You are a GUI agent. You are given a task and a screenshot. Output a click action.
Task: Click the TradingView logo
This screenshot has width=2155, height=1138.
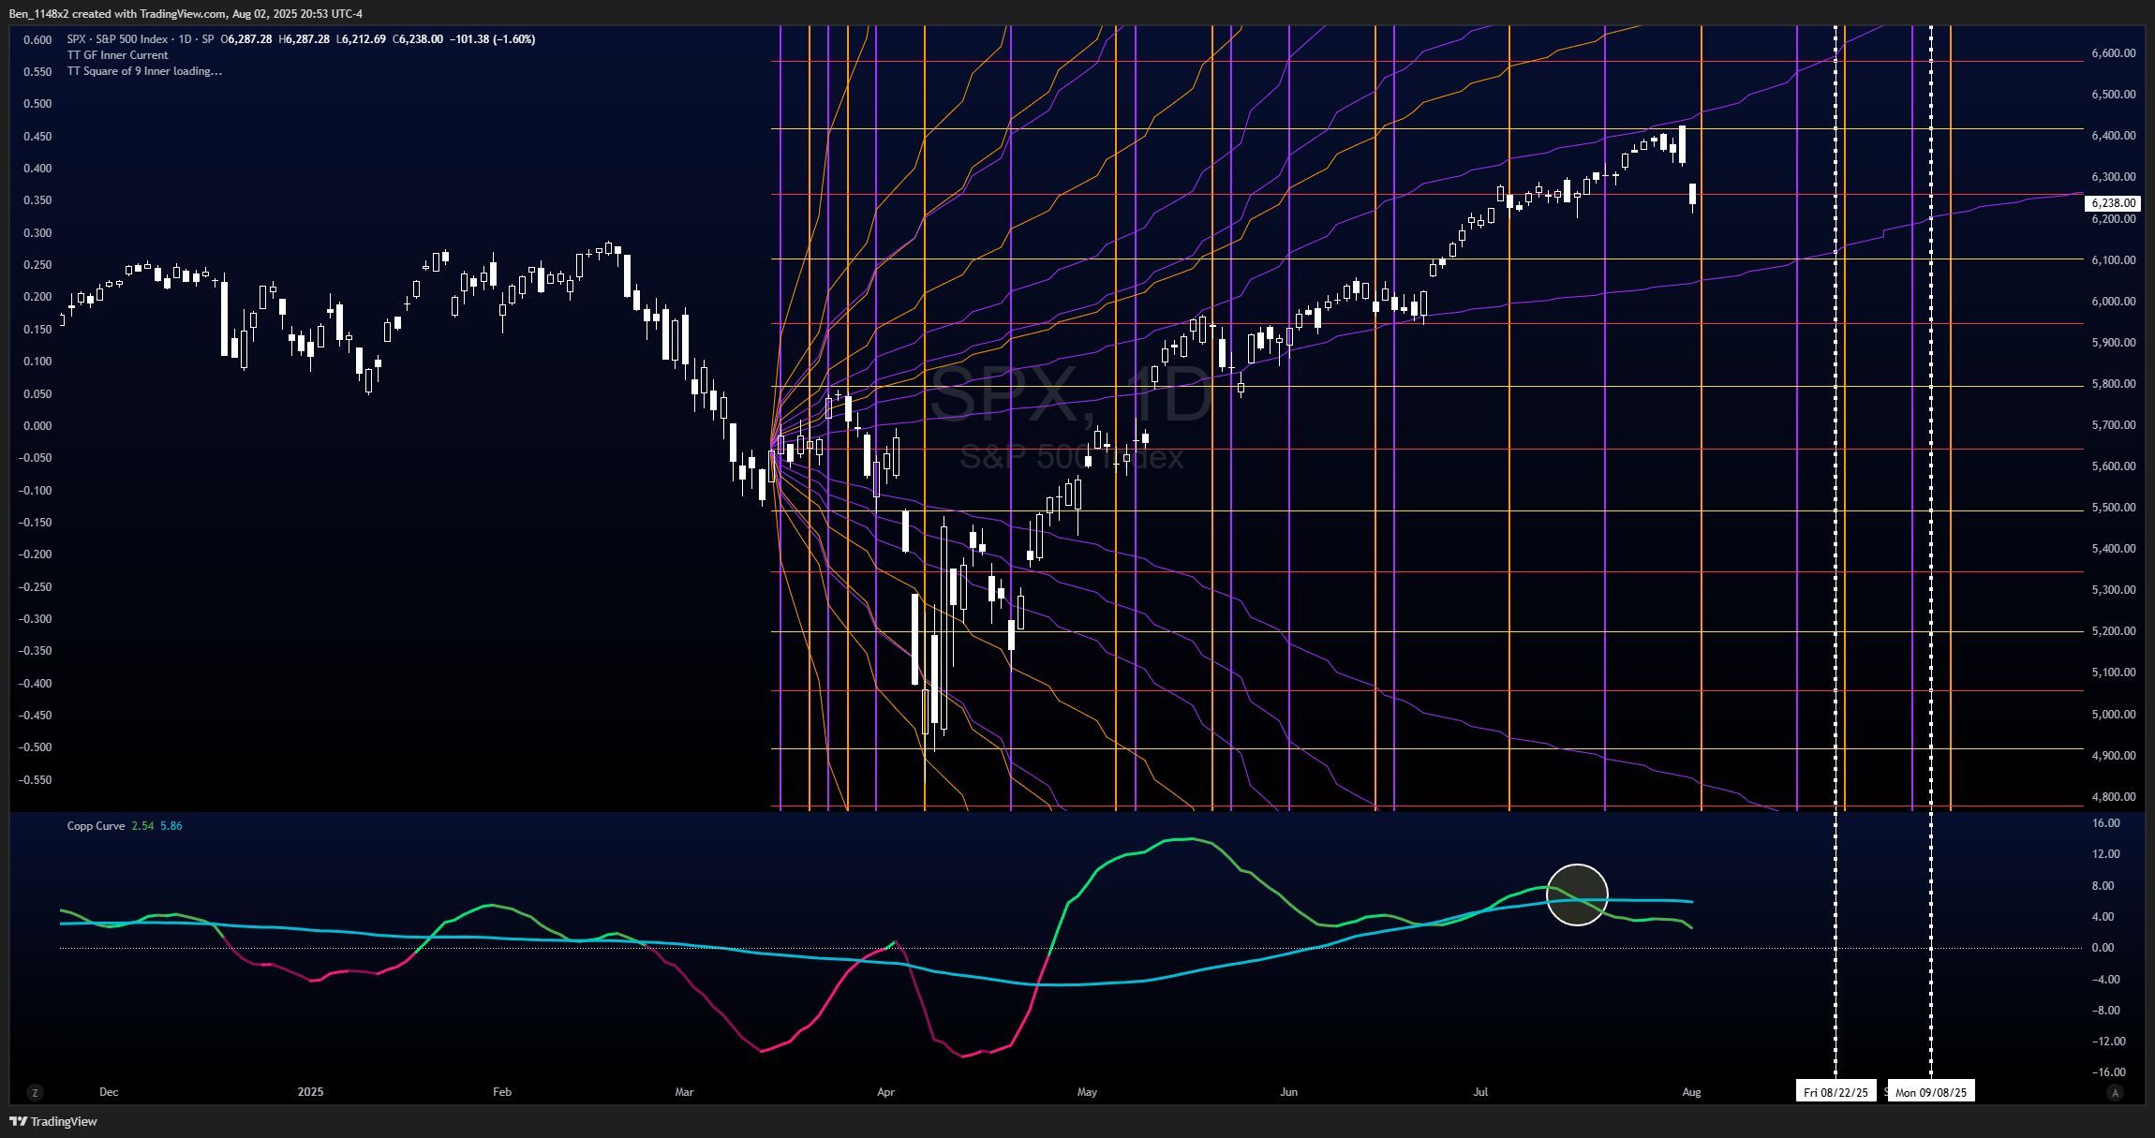coord(53,1121)
